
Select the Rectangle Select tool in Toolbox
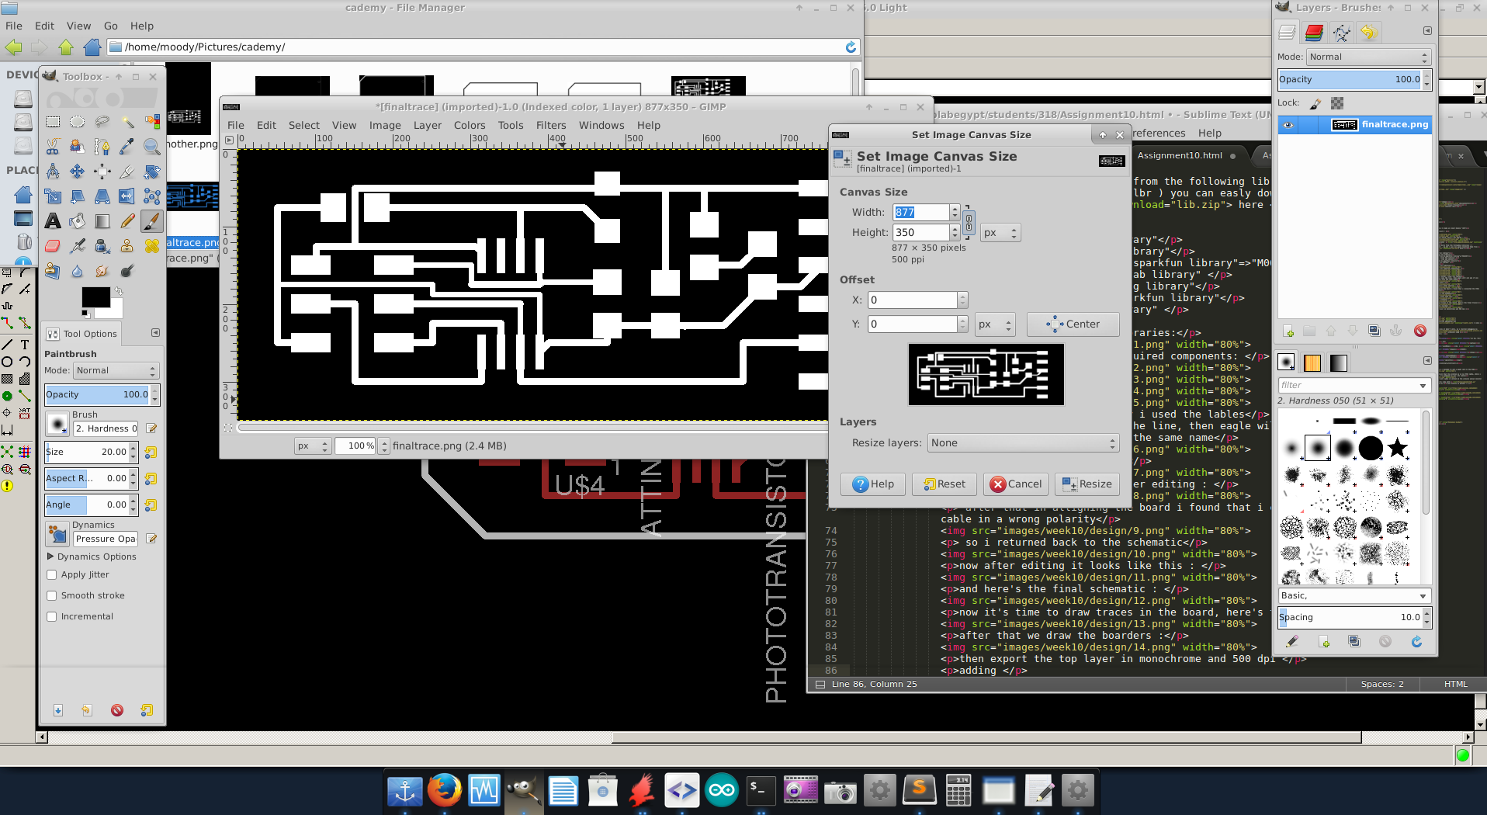point(53,122)
